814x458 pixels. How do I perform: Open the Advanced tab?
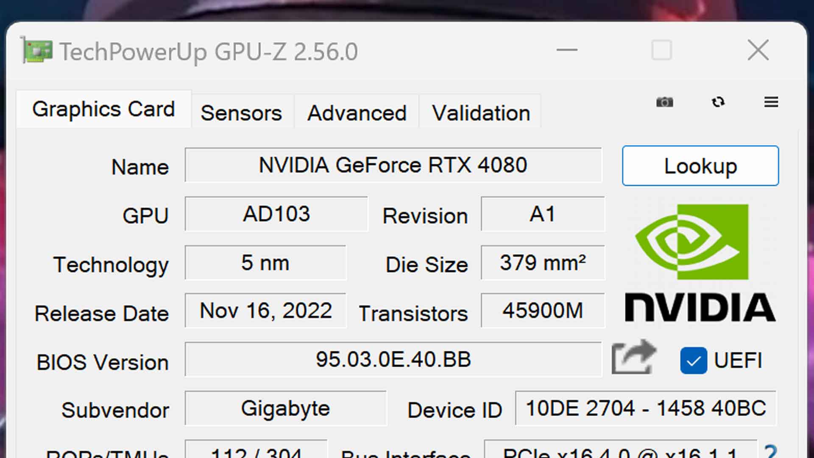(x=357, y=112)
